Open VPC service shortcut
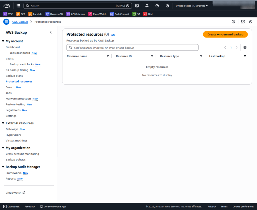This screenshot has height=210, width=257. pos(8,14)
